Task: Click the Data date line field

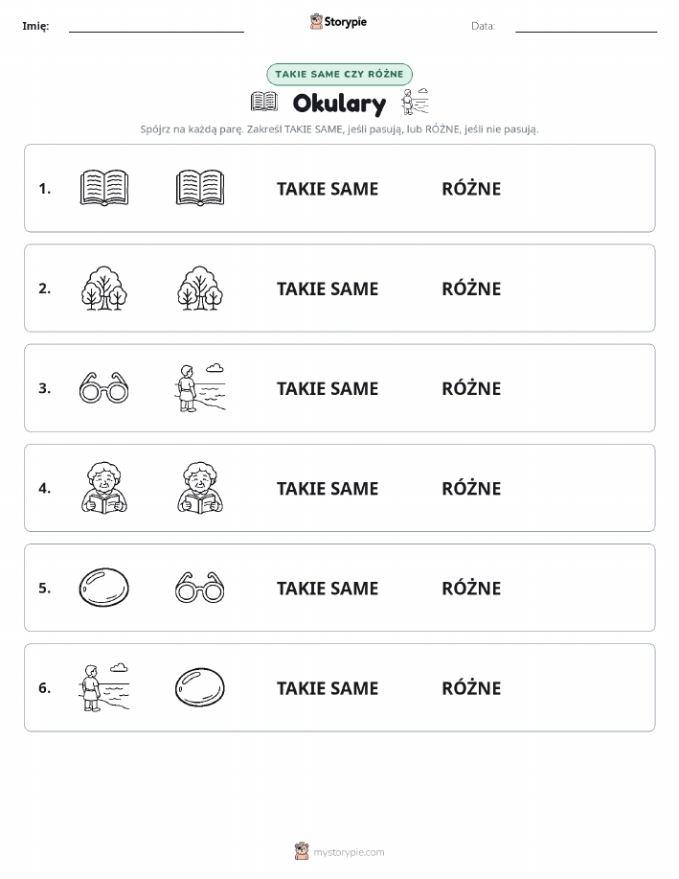Action: pos(586,26)
